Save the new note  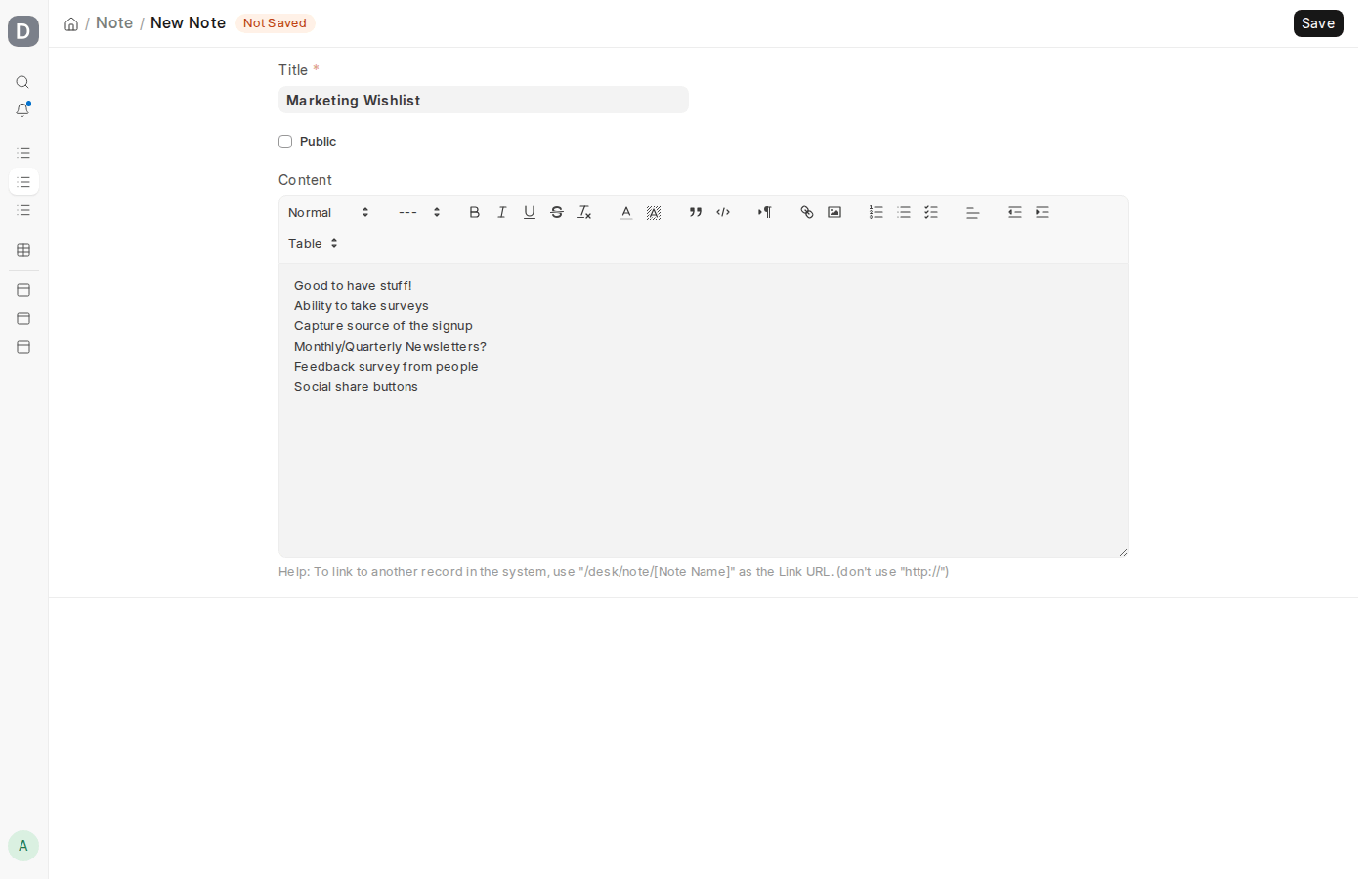pos(1318,23)
